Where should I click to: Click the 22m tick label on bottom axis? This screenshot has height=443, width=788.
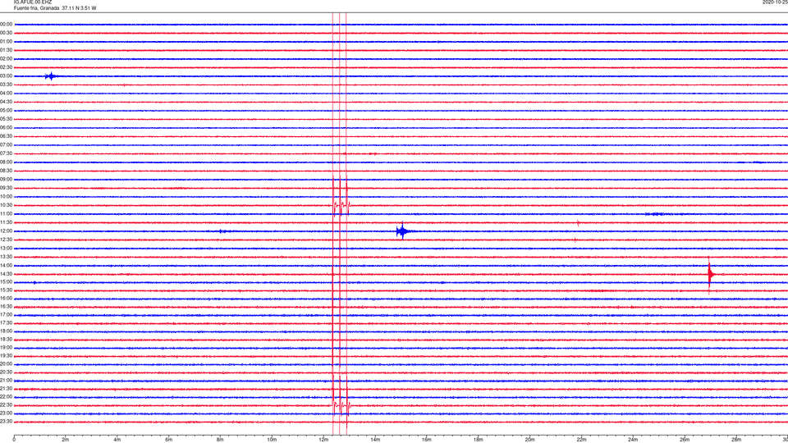(x=581, y=440)
